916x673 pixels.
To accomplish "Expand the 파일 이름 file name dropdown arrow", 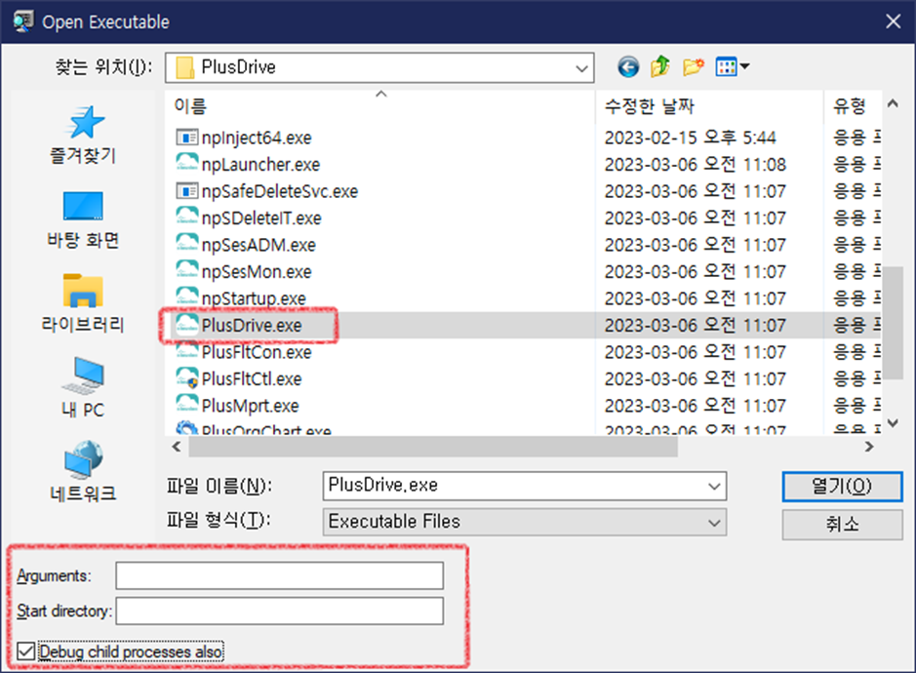I will (x=714, y=486).
